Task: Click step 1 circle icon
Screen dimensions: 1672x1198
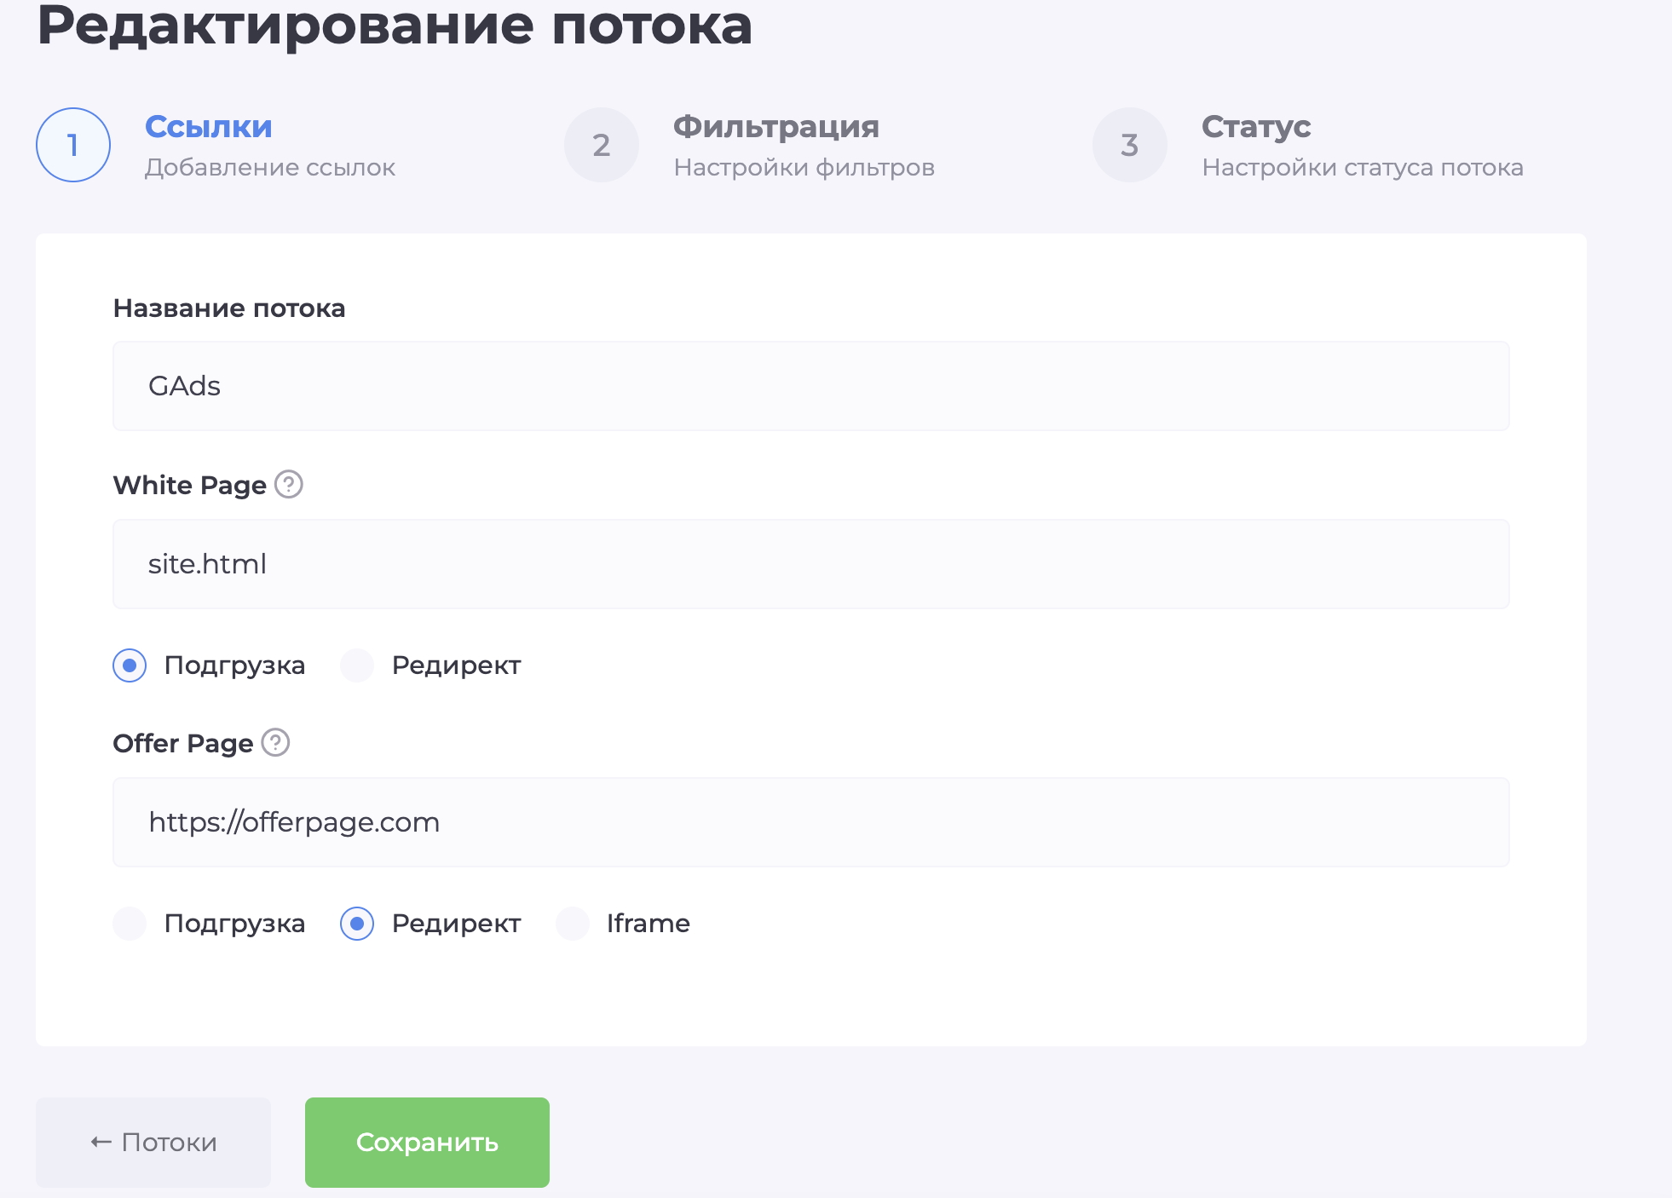Action: pyautogui.click(x=73, y=145)
